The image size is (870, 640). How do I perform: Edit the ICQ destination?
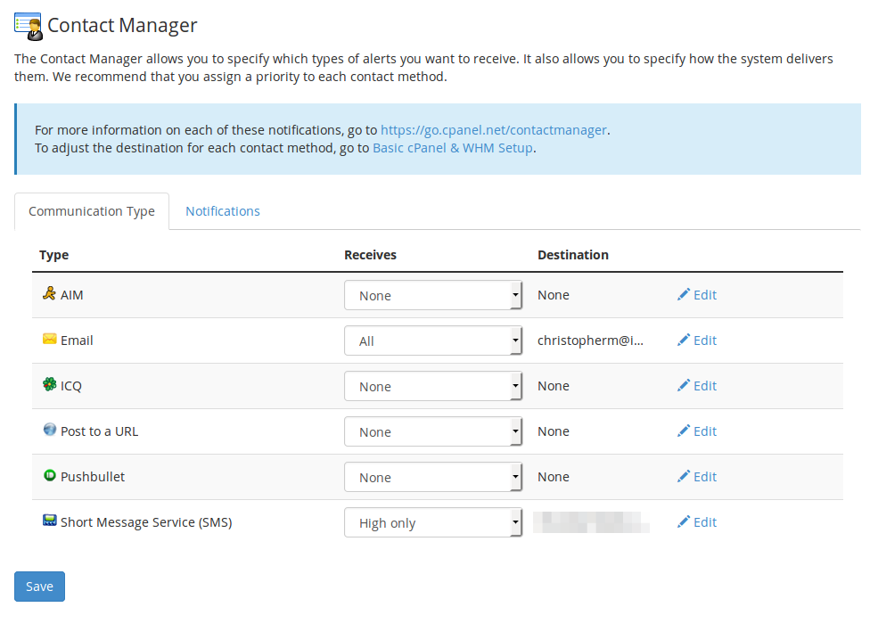tap(697, 386)
